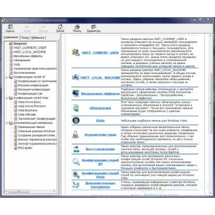Image resolution: width=215 pixels, height=215 pixels.
Task: Click the padlock icon beside Ограничение прав
Action: tap(76, 134)
